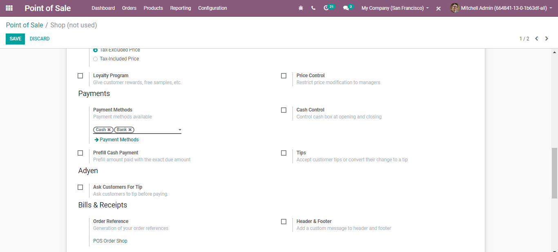The width and height of the screenshot is (558, 252).
Task: Enable the Price Control checkbox
Action: click(283, 76)
